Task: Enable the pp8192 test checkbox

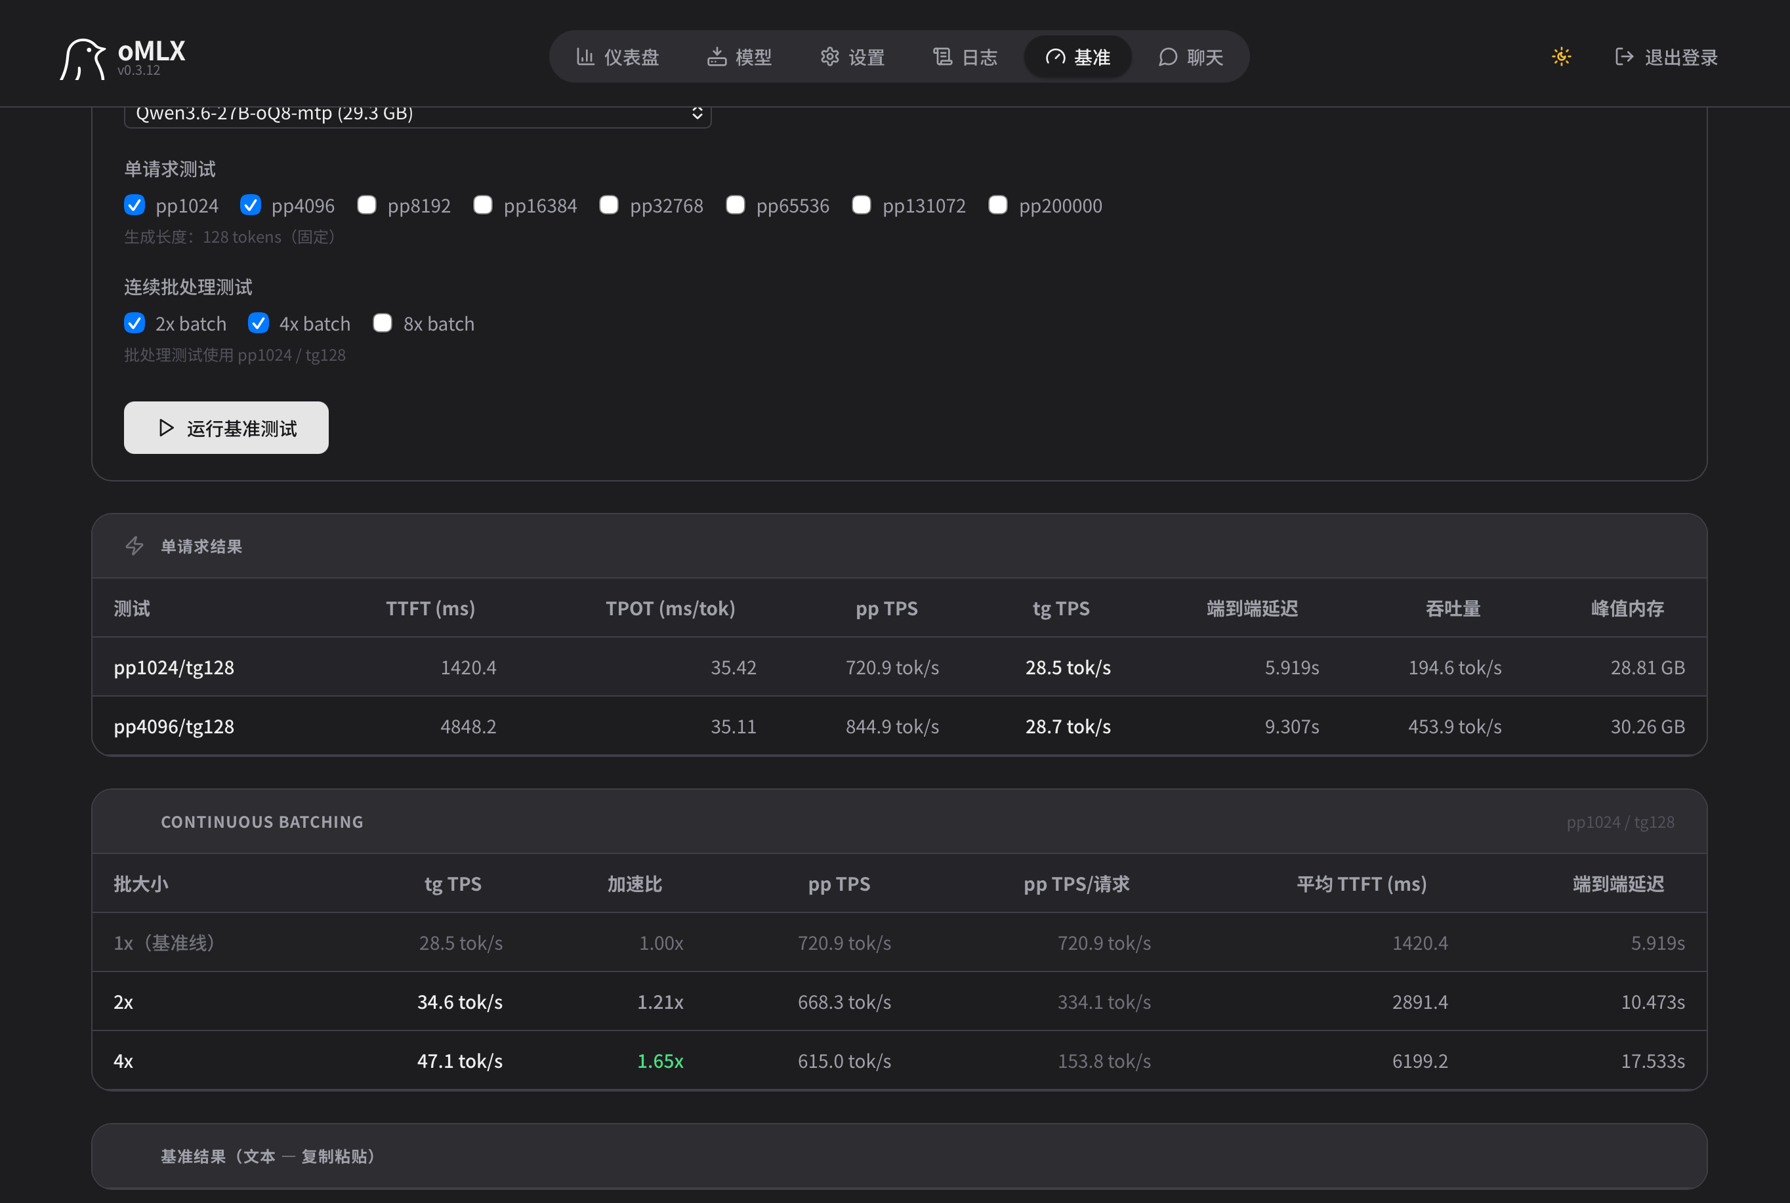Action: 366,205
